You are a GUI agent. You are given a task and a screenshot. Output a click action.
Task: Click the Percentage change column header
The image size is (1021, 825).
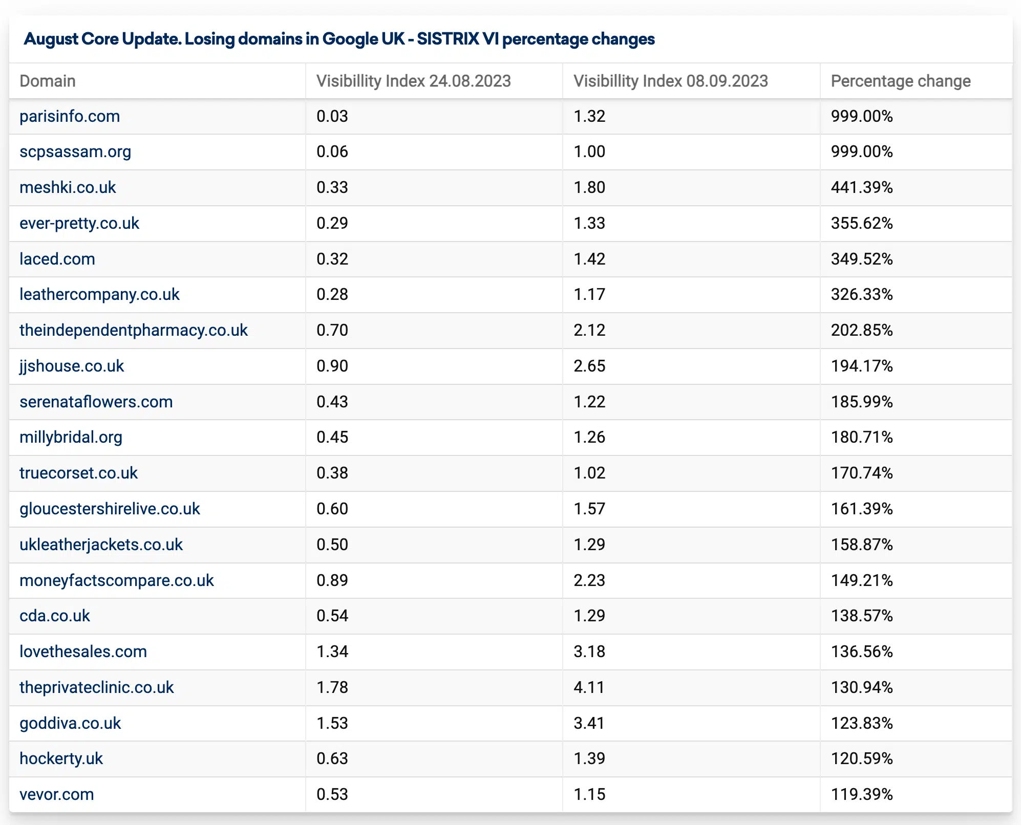click(x=900, y=81)
